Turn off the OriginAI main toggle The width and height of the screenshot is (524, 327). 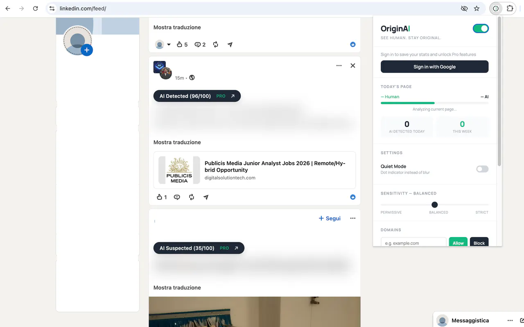click(481, 29)
